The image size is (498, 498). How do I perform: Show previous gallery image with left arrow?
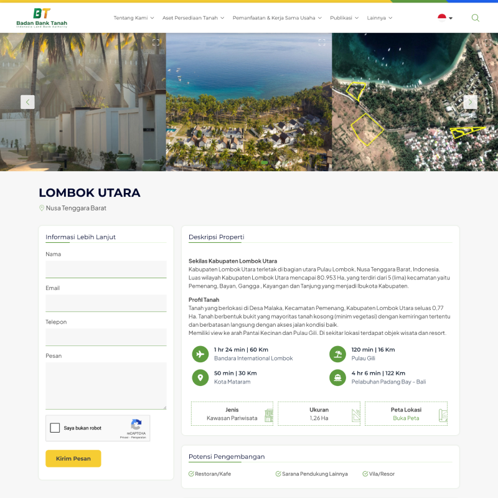[27, 102]
